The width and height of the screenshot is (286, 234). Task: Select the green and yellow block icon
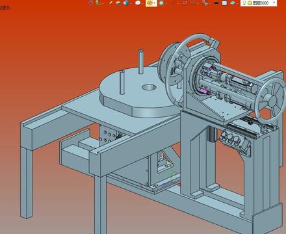[x=118, y=3]
